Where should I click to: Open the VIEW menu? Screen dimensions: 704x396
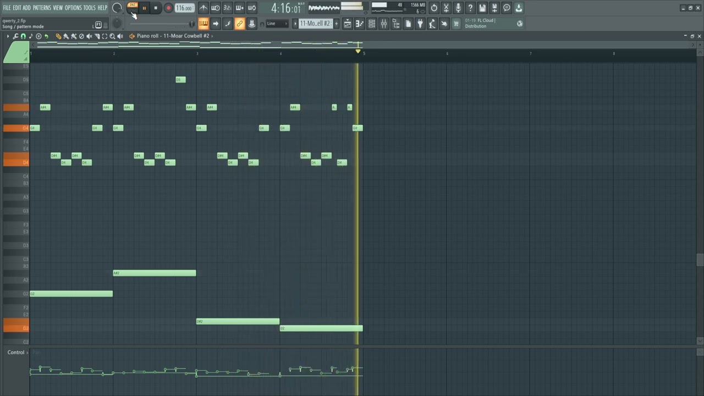pyautogui.click(x=58, y=8)
